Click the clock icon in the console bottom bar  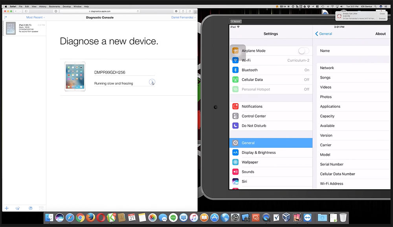31,208
